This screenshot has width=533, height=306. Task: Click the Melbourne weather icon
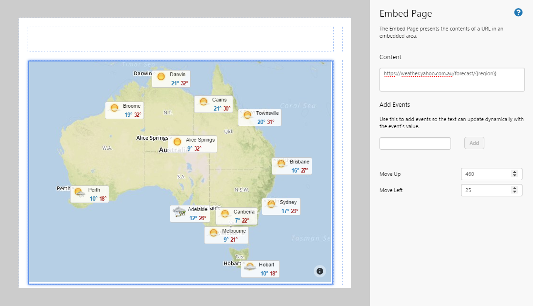tap(215, 232)
